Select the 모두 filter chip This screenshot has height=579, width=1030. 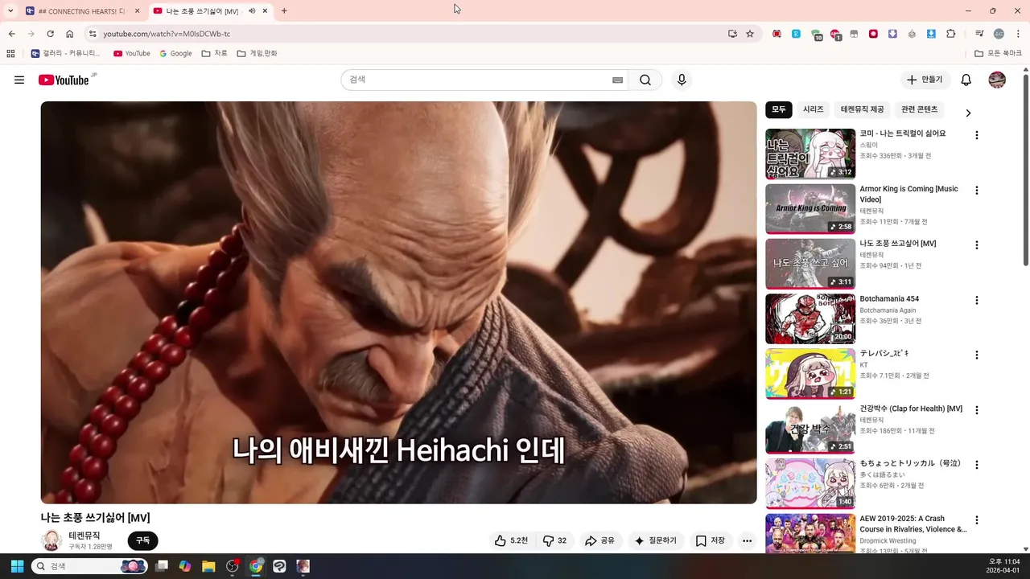[779, 109]
